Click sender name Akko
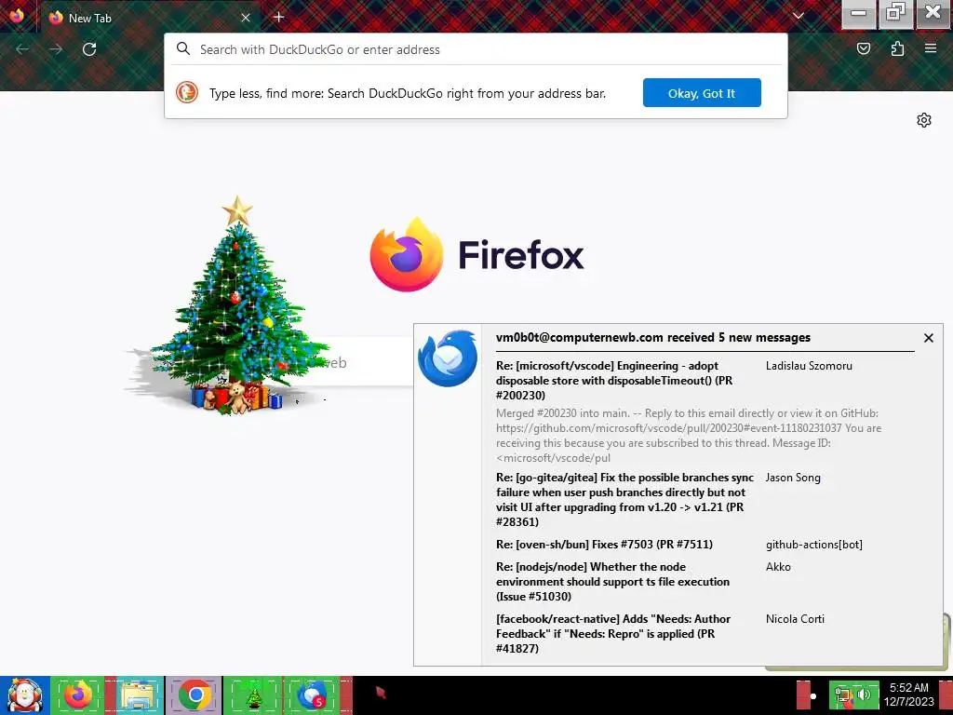Viewport: 953px width, 715px height. tap(778, 567)
